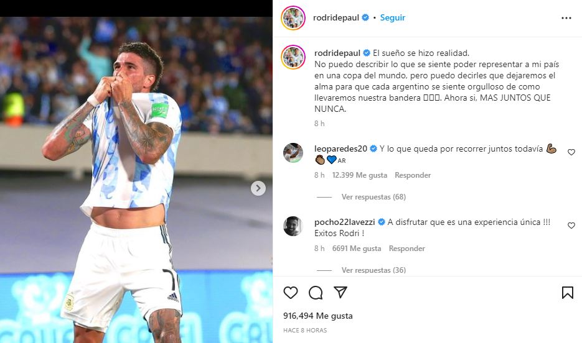This screenshot has height=343, width=582.
Task: Expand Ver respuestas (68) replies
Action: coord(373,197)
